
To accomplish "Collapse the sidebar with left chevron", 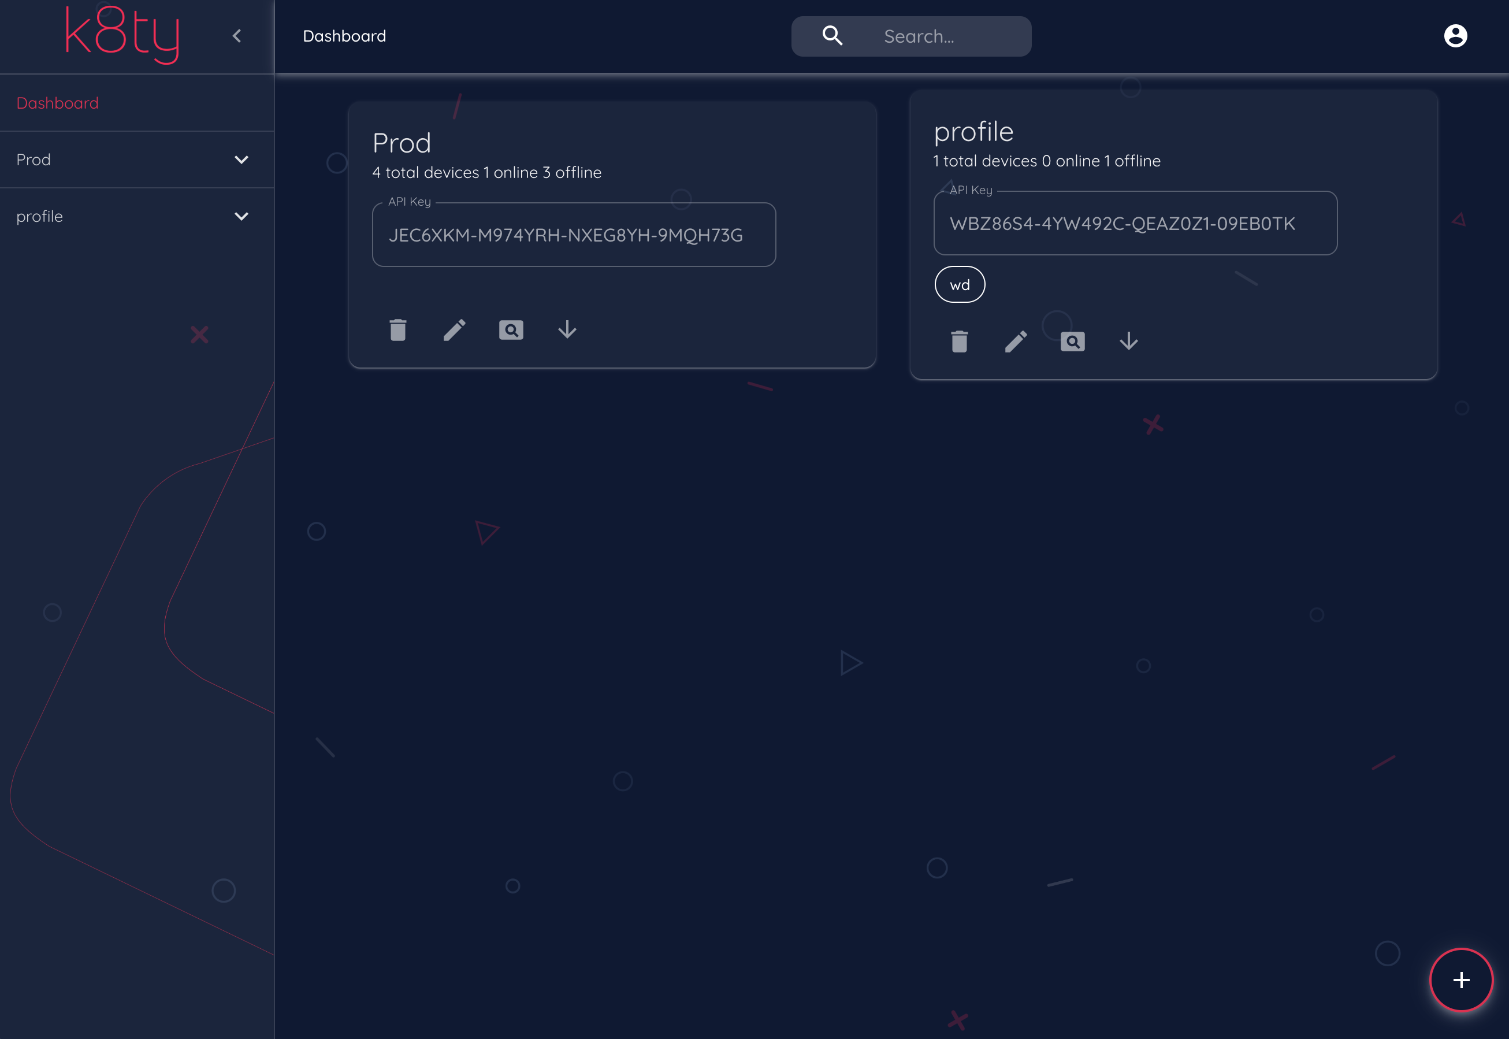I will pyautogui.click(x=237, y=36).
